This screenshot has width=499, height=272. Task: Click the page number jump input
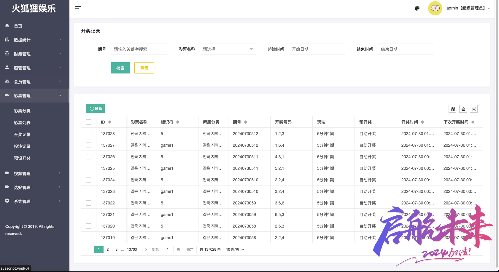[x=168, y=249]
